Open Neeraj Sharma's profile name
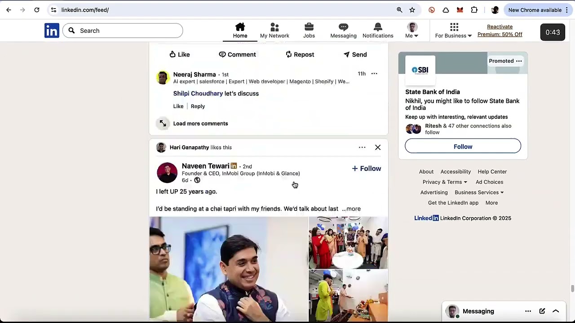This screenshot has width=575, height=323. click(195, 74)
